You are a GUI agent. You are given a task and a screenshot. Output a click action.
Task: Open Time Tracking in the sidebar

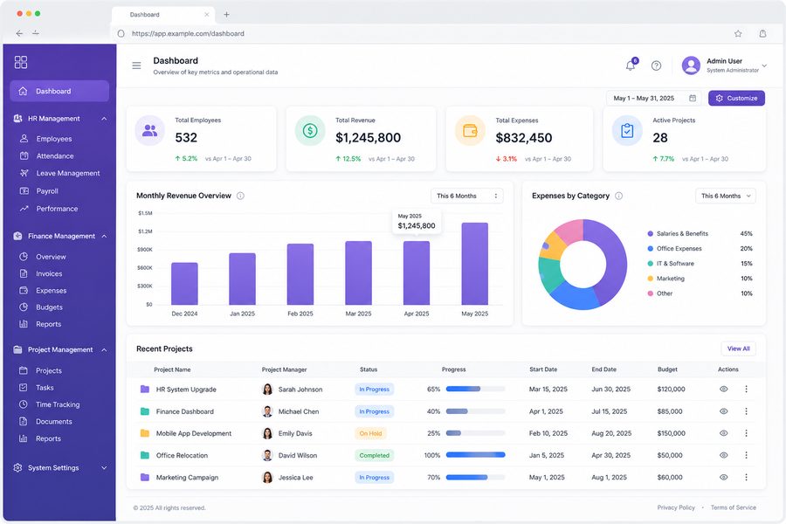(x=58, y=404)
